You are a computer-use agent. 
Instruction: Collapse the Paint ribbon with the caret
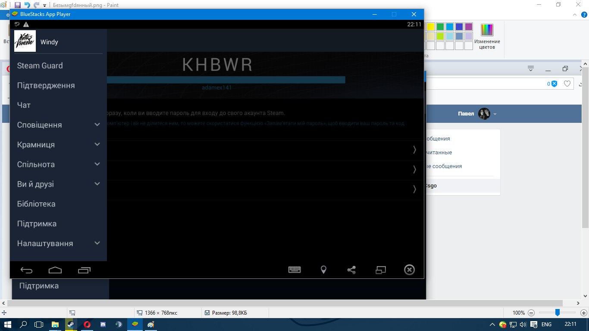click(x=576, y=15)
